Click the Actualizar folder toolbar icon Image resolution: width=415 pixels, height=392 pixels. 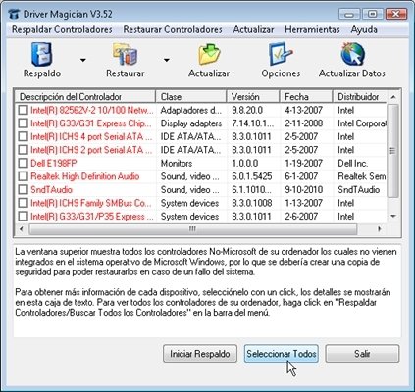[209, 54]
